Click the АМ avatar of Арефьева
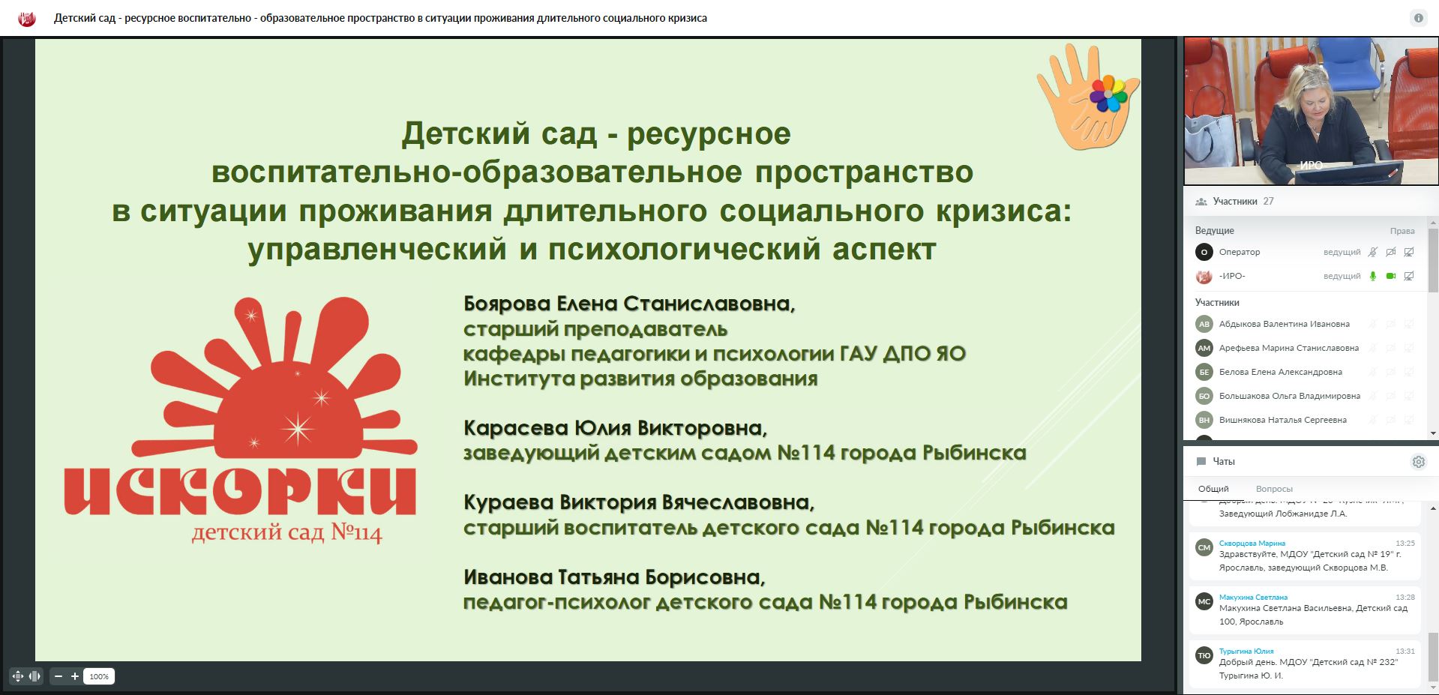This screenshot has width=1439, height=695. click(1204, 349)
